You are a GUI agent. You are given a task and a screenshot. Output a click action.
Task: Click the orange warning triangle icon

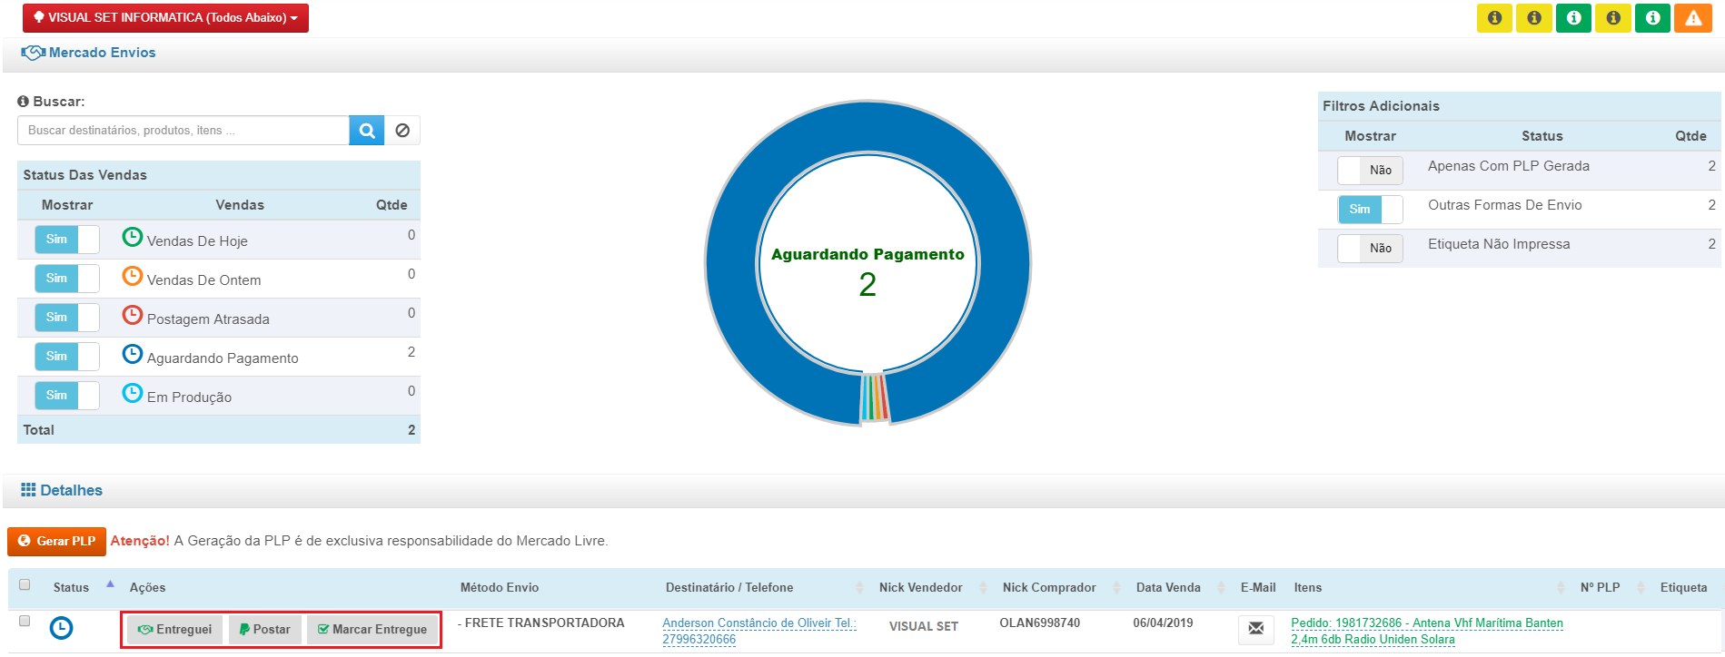coord(1693,18)
